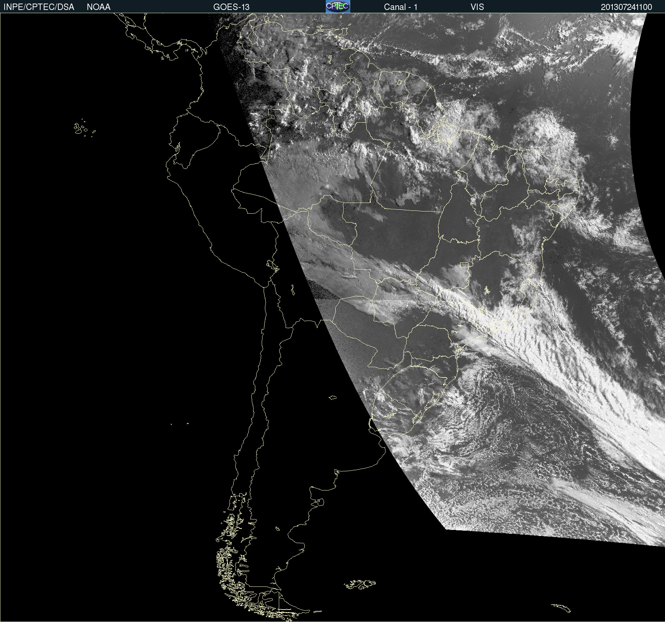This screenshot has width=665, height=622.
Task: Select the NOAA label in header
Action: 99,7
